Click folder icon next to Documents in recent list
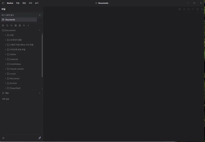The image size is (205, 142). pos(3,19)
